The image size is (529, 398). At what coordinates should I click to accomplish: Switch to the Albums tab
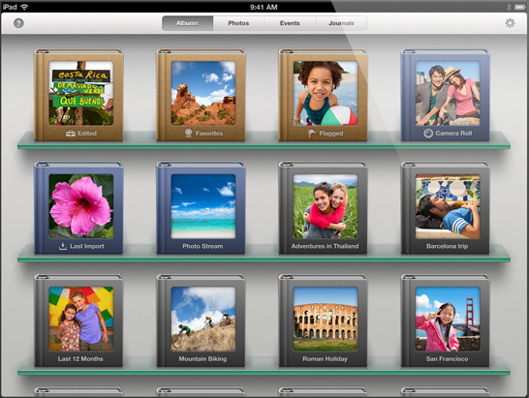[187, 23]
